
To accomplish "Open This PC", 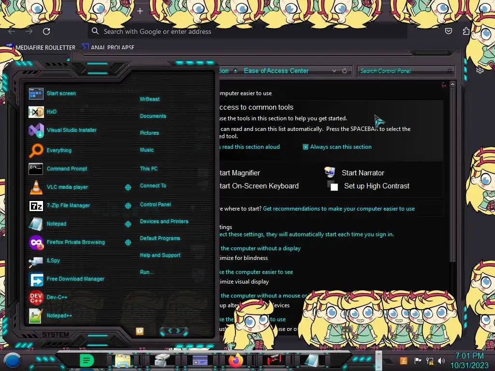I will [149, 169].
